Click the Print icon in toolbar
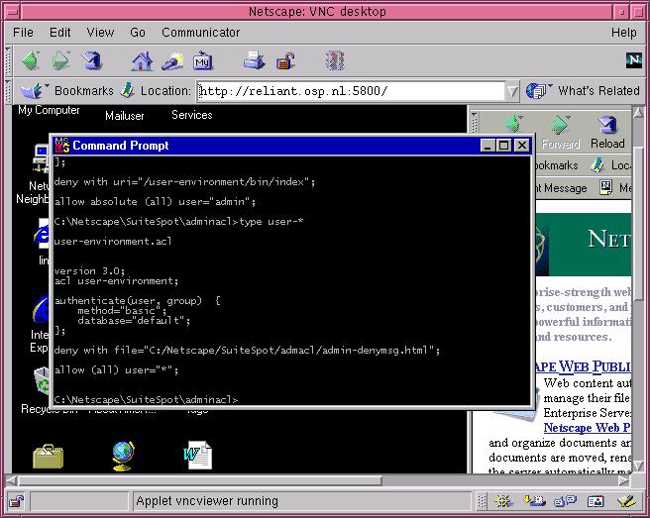This screenshot has height=518, width=650. 255,60
